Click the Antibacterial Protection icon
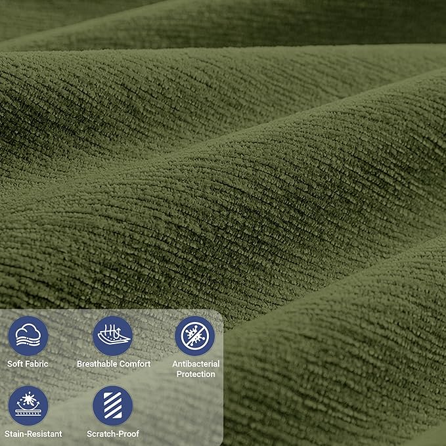This screenshot has width=446, height=446. (195, 336)
